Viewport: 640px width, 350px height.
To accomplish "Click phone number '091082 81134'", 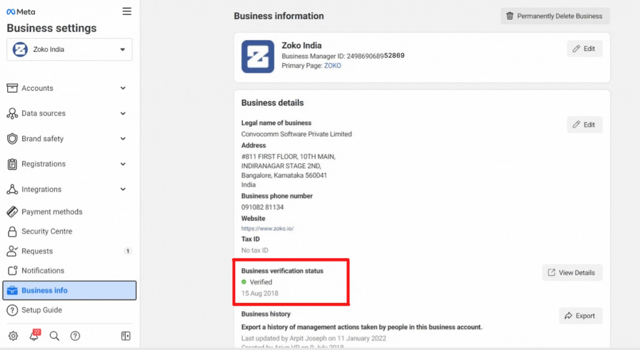I will (x=262, y=207).
